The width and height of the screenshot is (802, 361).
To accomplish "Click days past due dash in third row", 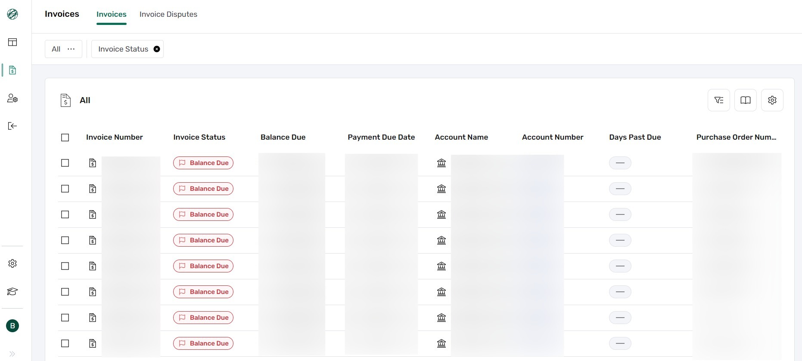I will tap(620, 214).
